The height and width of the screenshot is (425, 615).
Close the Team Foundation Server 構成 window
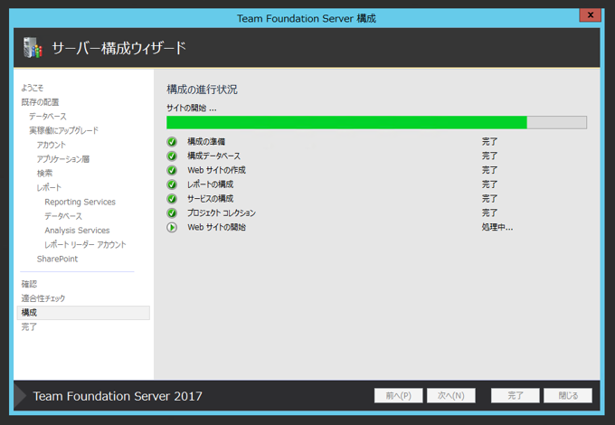(590, 14)
